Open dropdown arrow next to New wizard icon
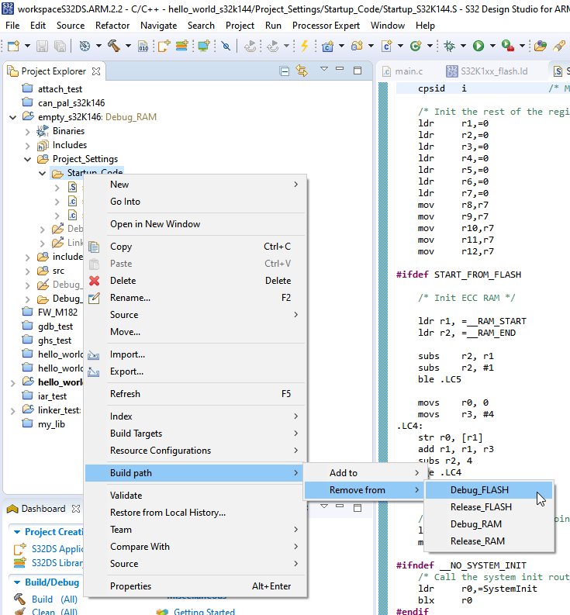This screenshot has height=615, width=570. pyautogui.click(x=27, y=46)
